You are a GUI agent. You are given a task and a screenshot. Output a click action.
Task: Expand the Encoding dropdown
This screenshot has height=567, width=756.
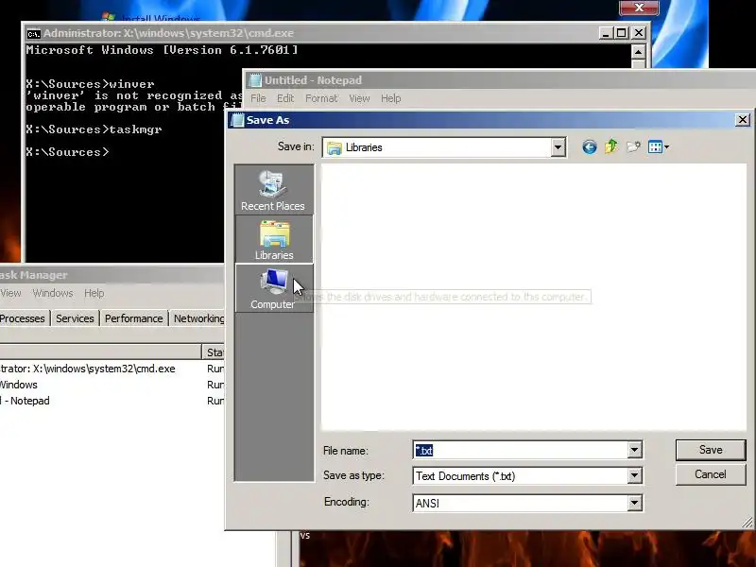(x=634, y=504)
